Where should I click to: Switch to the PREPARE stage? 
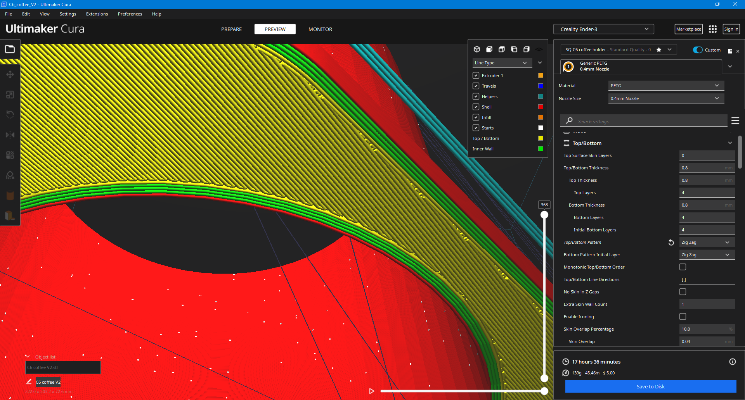[232, 29]
